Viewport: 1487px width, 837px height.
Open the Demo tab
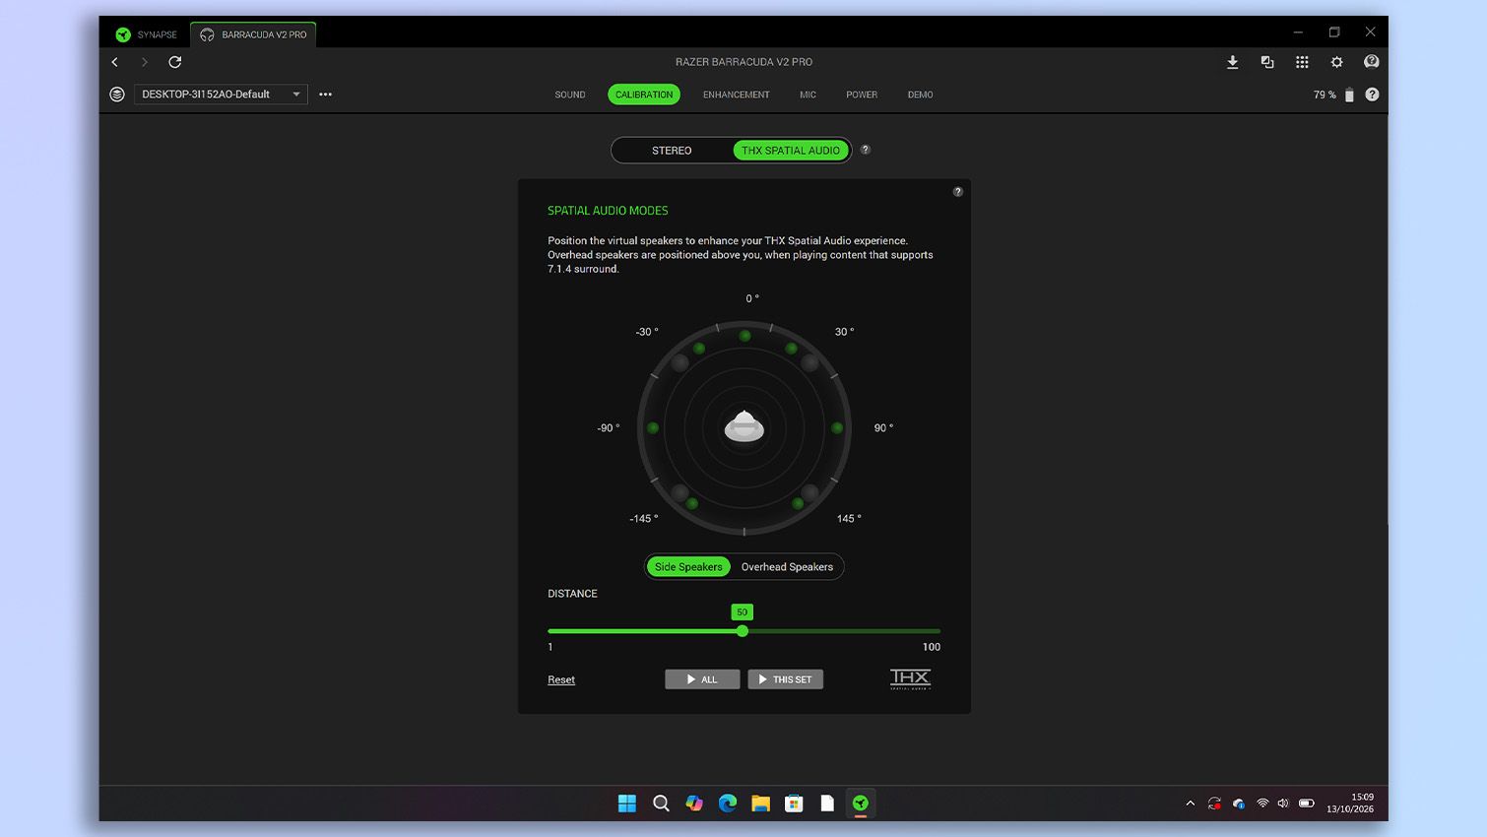coord(921,95)
